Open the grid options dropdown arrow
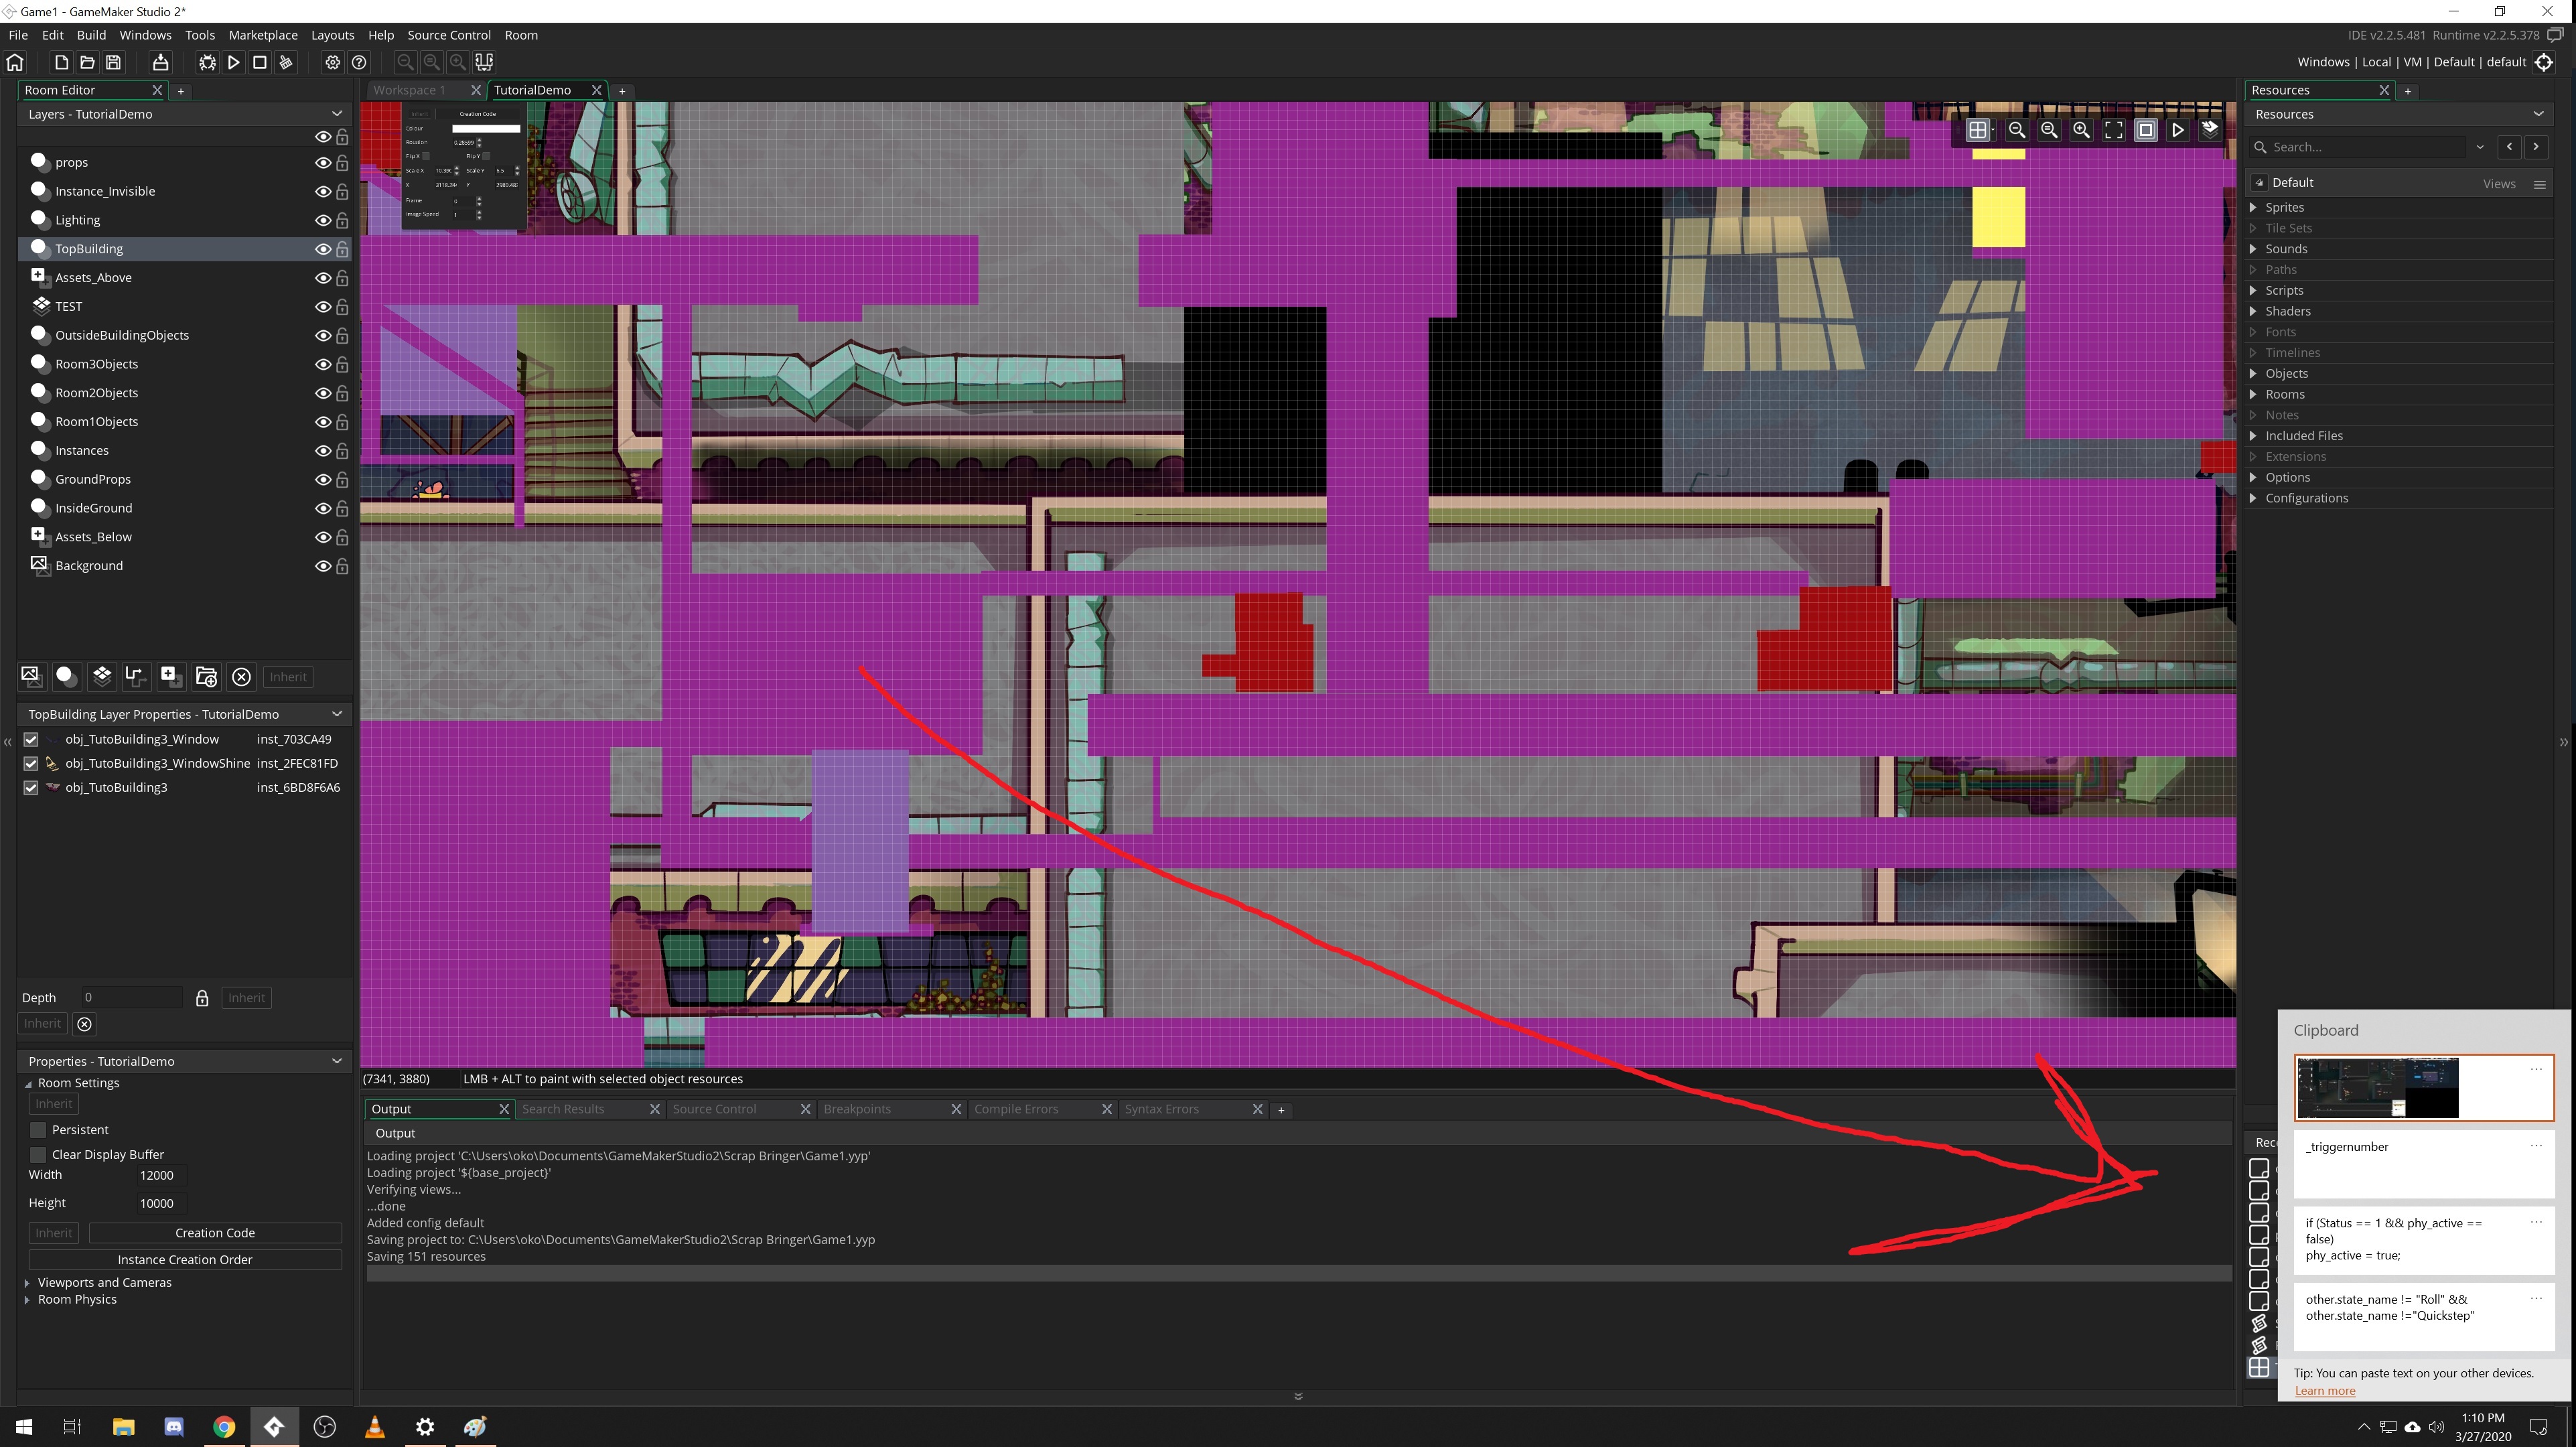The image size is (2576, 1447). click(1993, 130)
